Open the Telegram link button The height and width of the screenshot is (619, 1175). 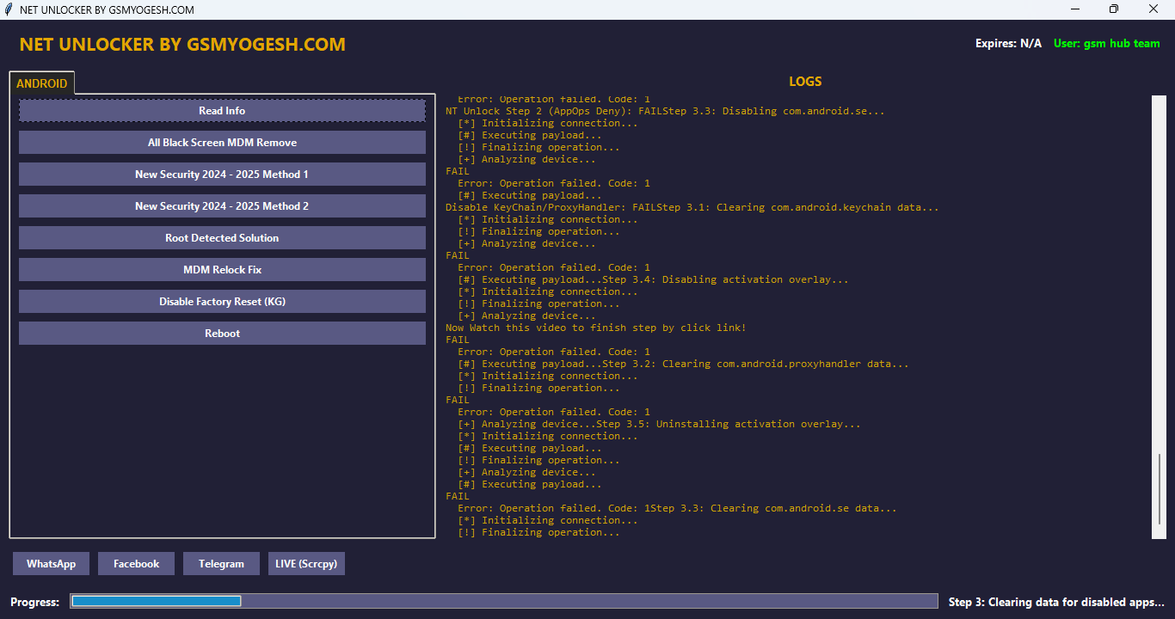[221, 564]
